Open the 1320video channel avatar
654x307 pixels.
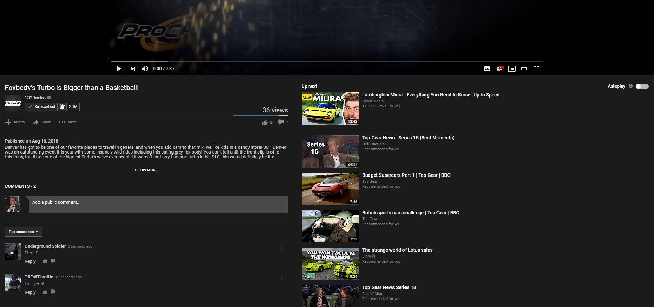(x=13, y=103)
